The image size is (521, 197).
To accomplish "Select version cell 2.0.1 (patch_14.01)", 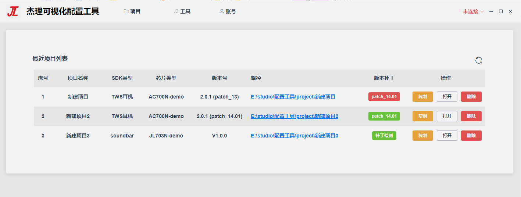I will pos(220,116).
